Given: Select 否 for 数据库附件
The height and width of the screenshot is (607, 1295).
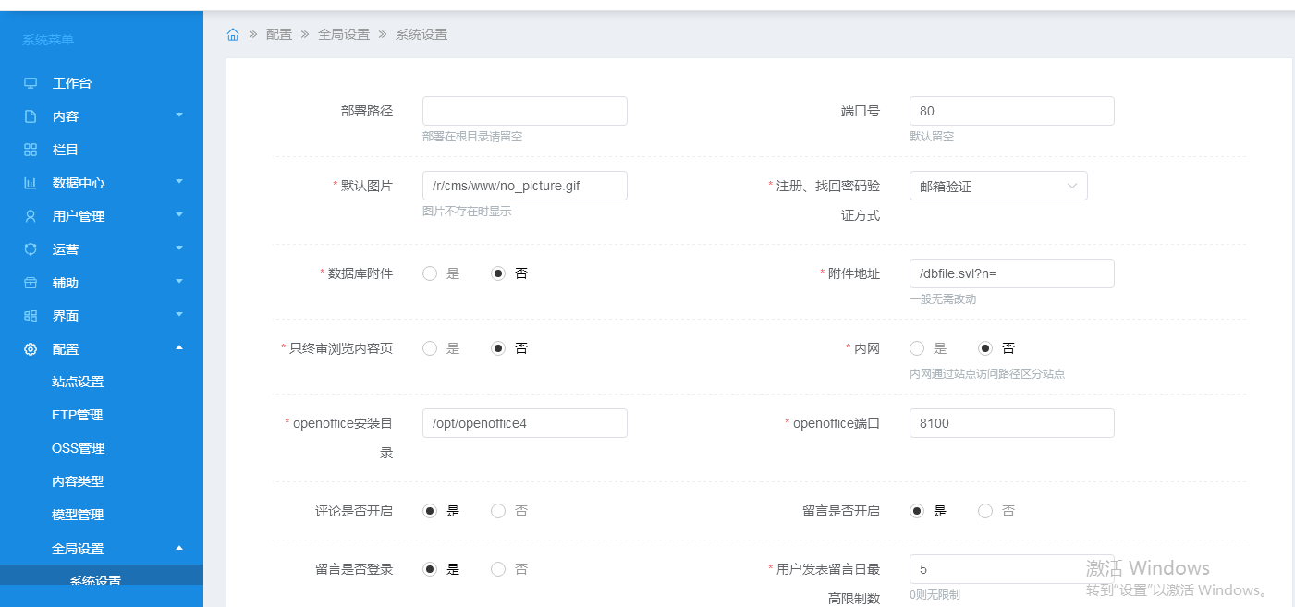Looking at the screenshot, I should coord(498,273).
